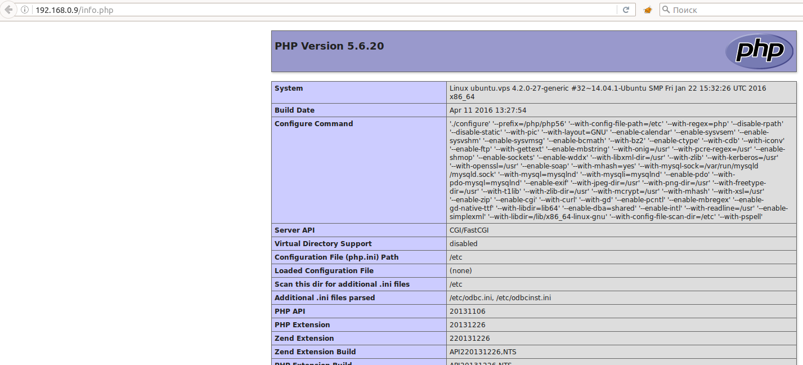
Task: Click the API220131226,NTS value
Action: pyautogui.click(x=483, y=352)
